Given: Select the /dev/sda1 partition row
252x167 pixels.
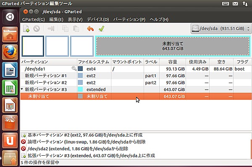Looking at the screenshot, I should point(136,69).
